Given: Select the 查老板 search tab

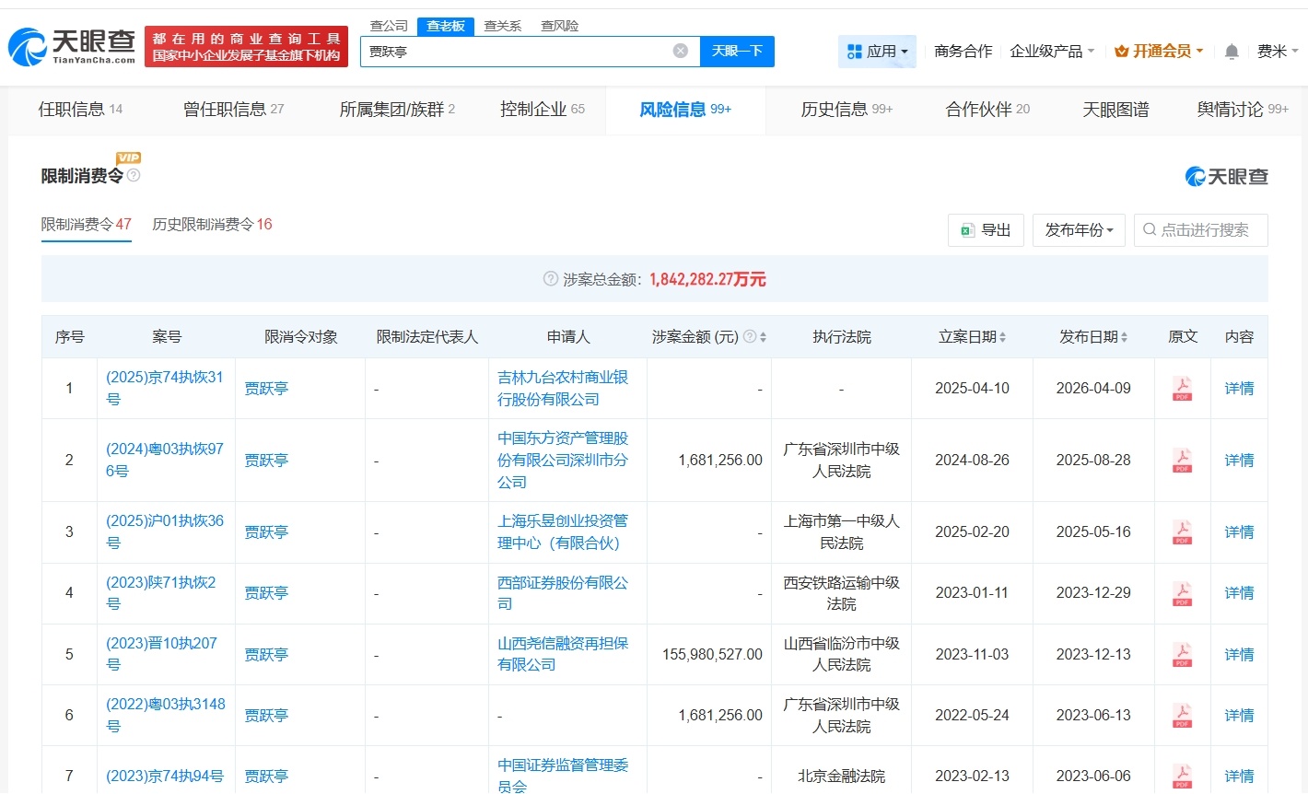Looking at the screenshot, I should click(446, 26).
